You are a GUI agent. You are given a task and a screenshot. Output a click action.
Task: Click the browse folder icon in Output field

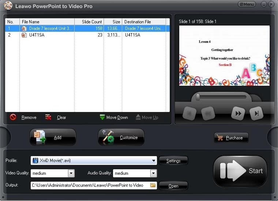point(153,185)
